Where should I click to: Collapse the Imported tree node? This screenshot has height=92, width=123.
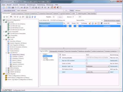click(x=4, y=22)
